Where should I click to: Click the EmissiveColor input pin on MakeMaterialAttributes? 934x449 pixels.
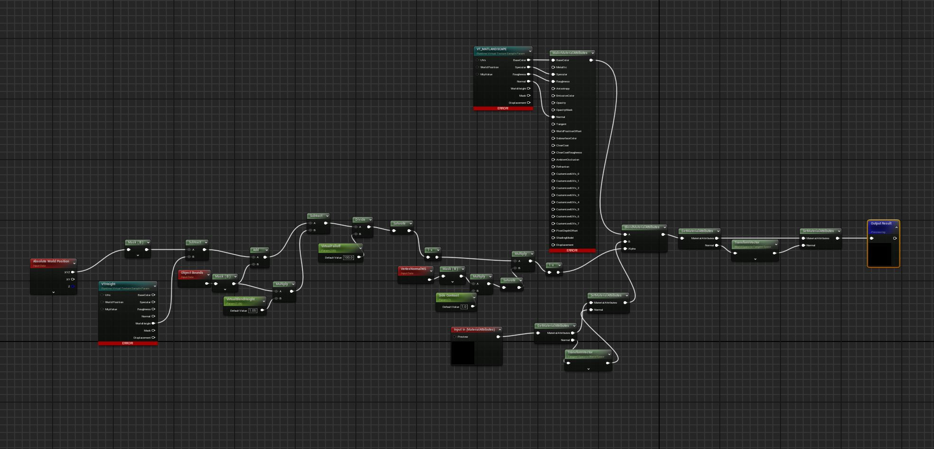(553, 96)
